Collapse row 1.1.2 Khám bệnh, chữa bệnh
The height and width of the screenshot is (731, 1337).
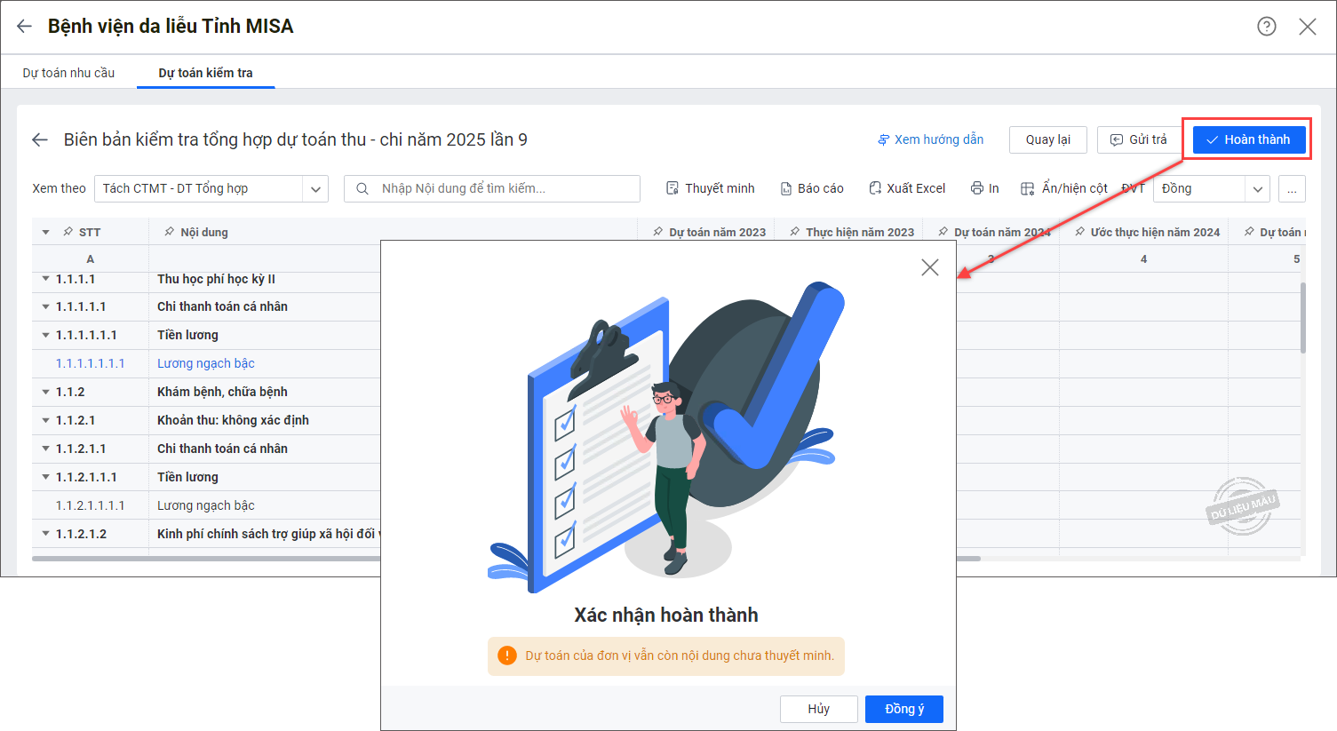pyautogui.click(x=45, y=392)
